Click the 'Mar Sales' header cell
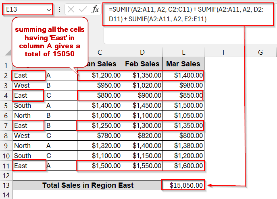This screenshot has height=199, width=277. pos(183,64)
